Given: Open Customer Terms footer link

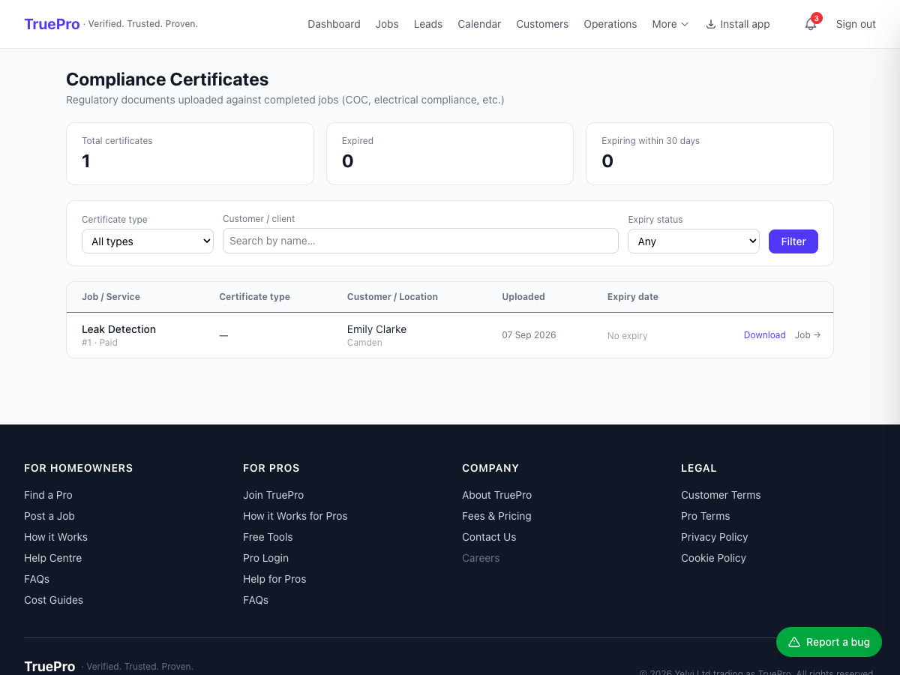Looking at the screenshot, I should (x=721, y=495).
